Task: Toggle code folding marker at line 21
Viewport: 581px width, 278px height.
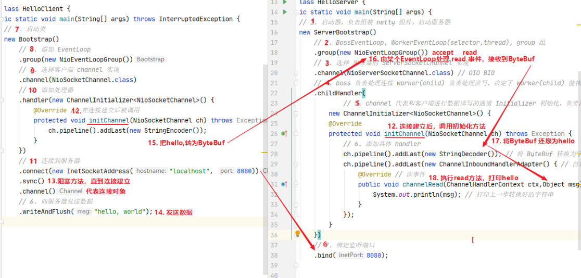Action: click(297, 83)
